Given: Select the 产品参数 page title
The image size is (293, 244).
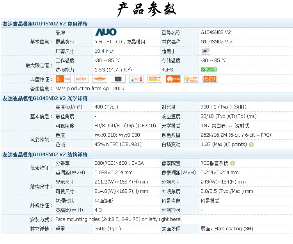Looking at the screenshot, I should coord(147,9).
